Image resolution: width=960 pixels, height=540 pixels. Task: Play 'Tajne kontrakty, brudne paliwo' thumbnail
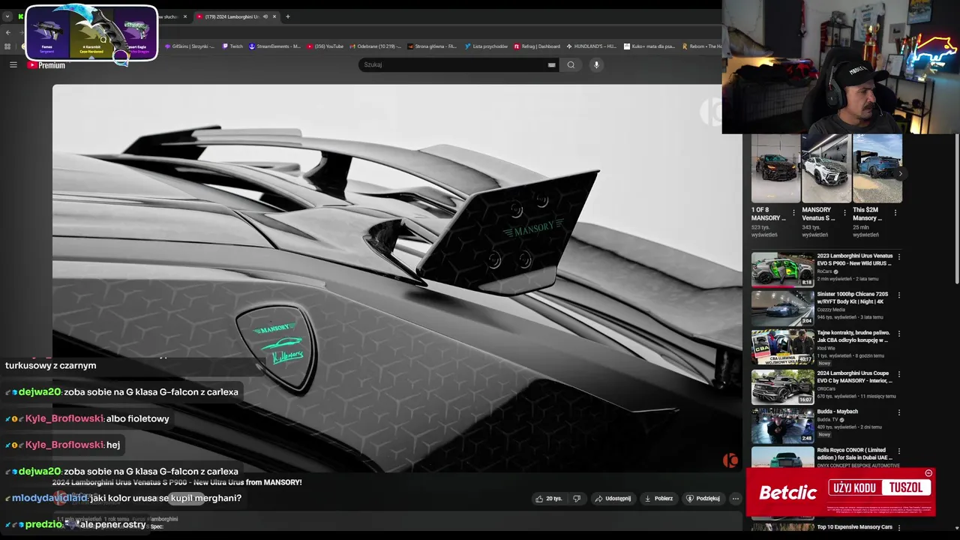coord(782,347)
